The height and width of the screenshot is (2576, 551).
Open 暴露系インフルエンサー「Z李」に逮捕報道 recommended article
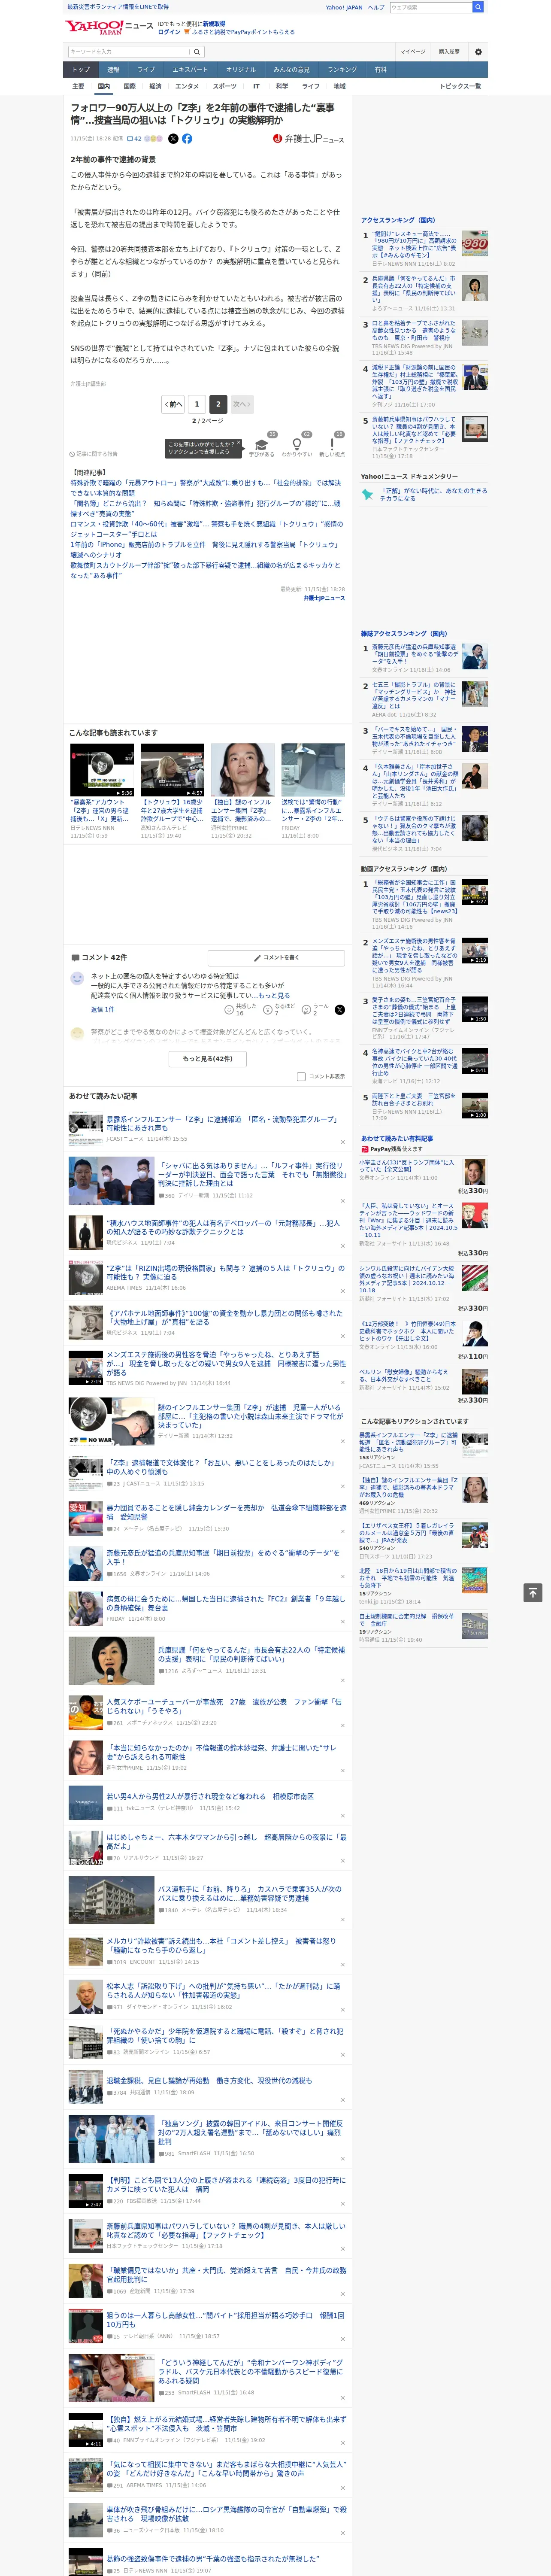point(223,1123)
